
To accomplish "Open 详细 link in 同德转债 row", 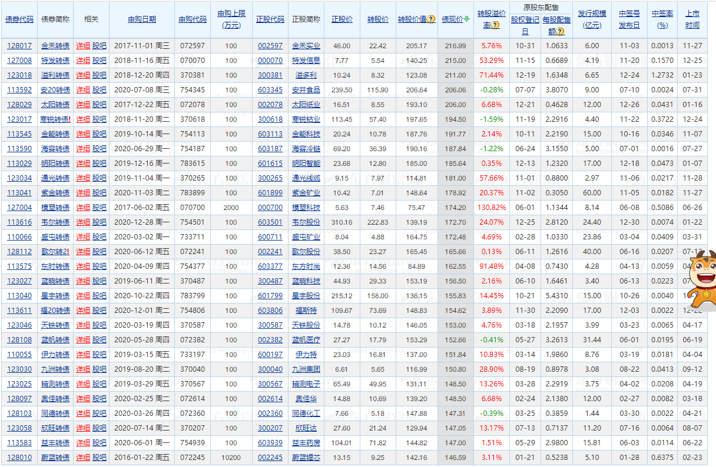I will click(83, 413).
